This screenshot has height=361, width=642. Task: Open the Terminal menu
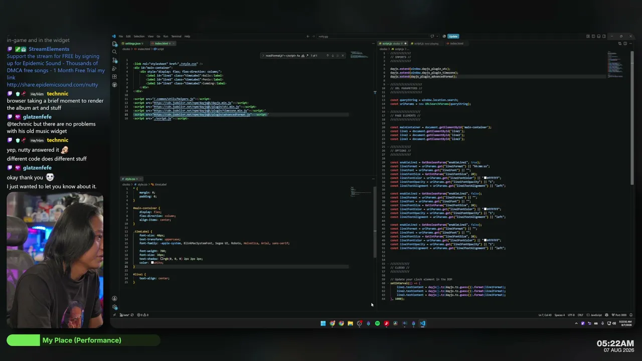click(177, 36)
